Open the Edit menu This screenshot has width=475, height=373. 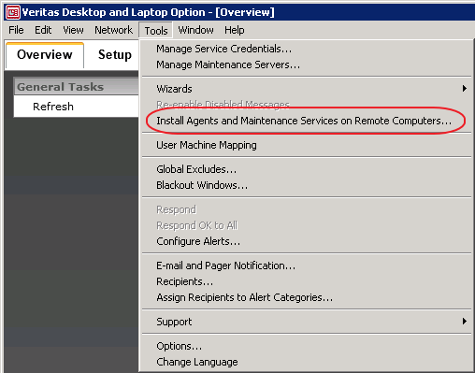43,30
